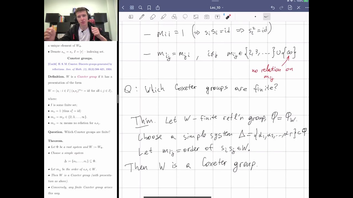Screen dimensions: 353x198
Task: Tap the multitasking handle at the top
Action: [215, 1]
